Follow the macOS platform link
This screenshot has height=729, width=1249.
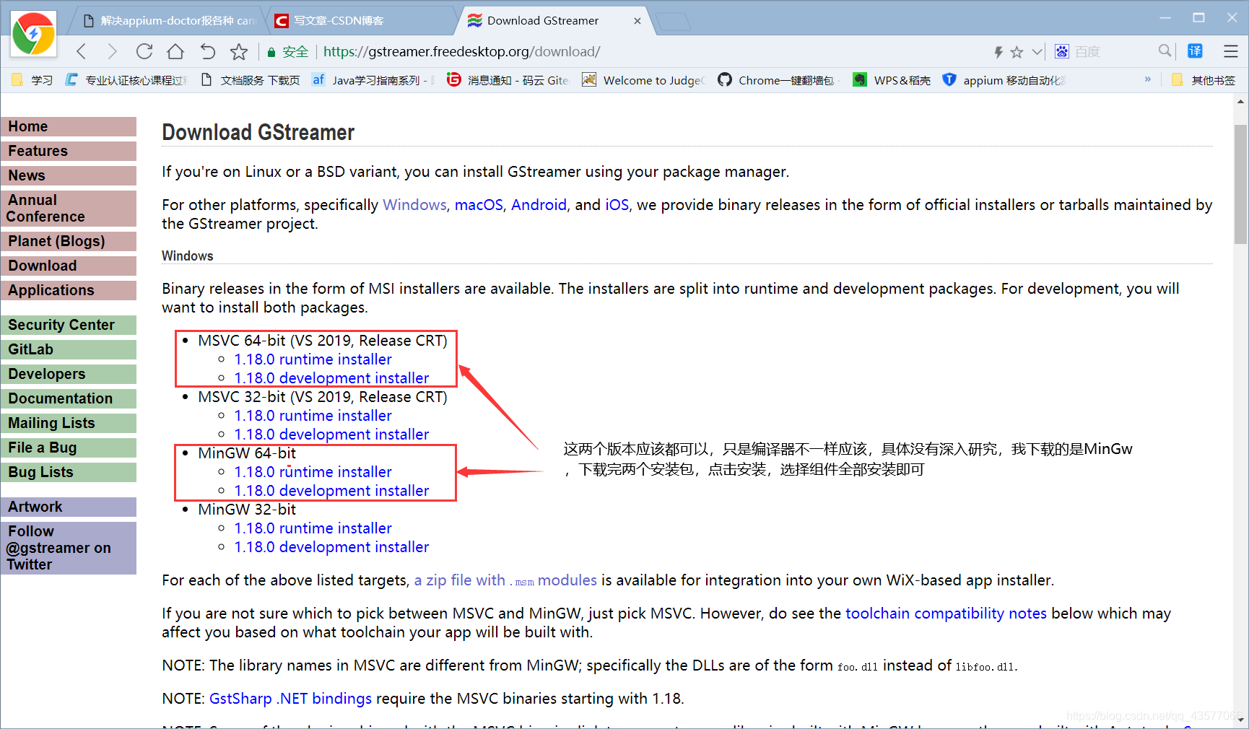click(479, 205)
